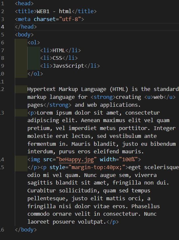Click the opening <body> tag
The width and height of the screenshot is (179, 240).
(x=24, y=34)
